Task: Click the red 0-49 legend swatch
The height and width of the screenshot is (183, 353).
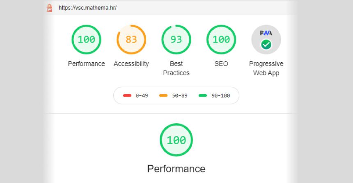Action: point(127,96)
